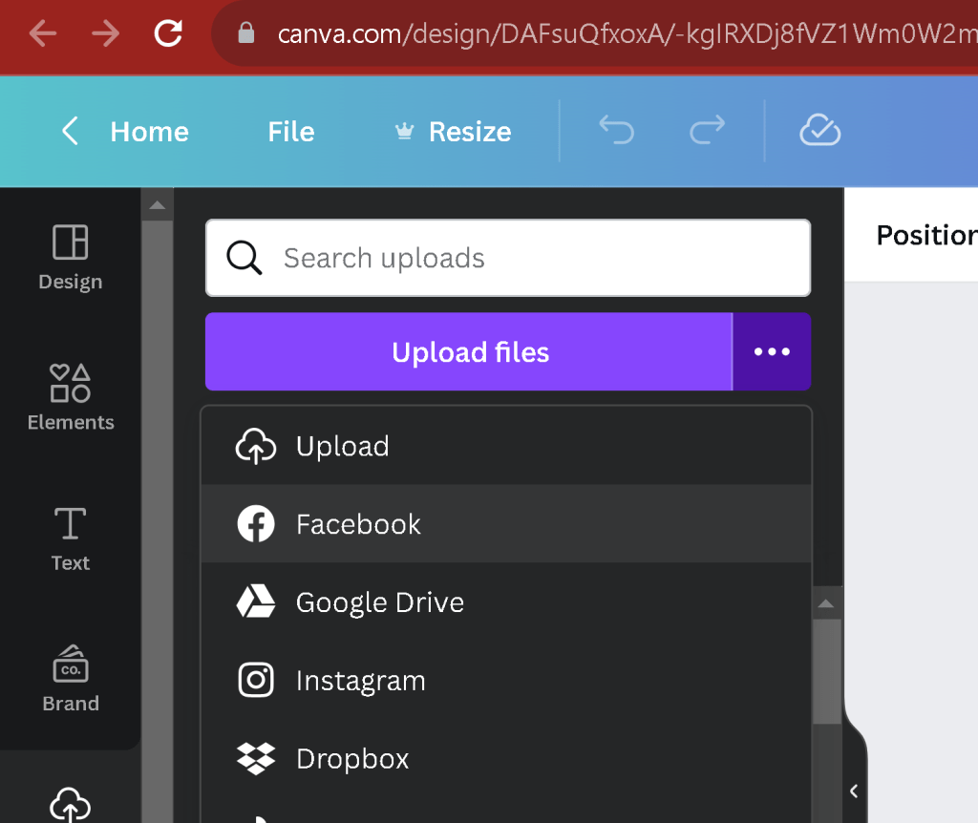Image resolution: width=978 pixels, height=823 pixels.
Task: Choose Google Drive as upload source
Action: pos(506,602)
